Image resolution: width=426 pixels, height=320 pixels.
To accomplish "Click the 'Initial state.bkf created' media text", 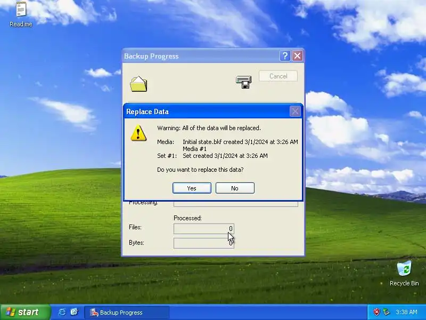I will coord(240,142).
